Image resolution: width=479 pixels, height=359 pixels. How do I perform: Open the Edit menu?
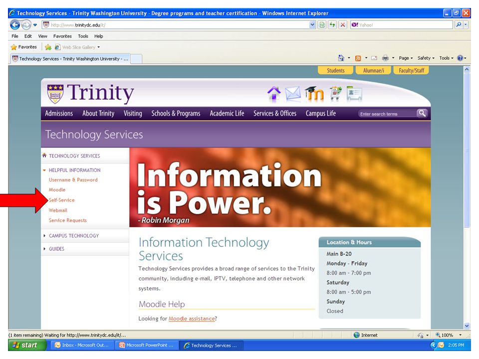(x=28, y=36)
